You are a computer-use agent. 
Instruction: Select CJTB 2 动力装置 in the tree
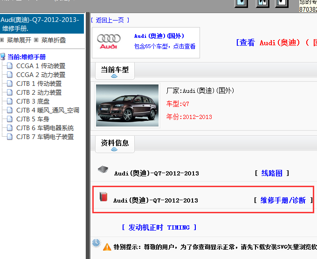[x=39, y=92]
